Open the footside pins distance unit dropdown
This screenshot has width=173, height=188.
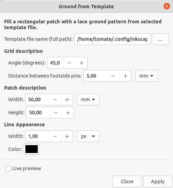pyautogui.click(x=147, y=76)
